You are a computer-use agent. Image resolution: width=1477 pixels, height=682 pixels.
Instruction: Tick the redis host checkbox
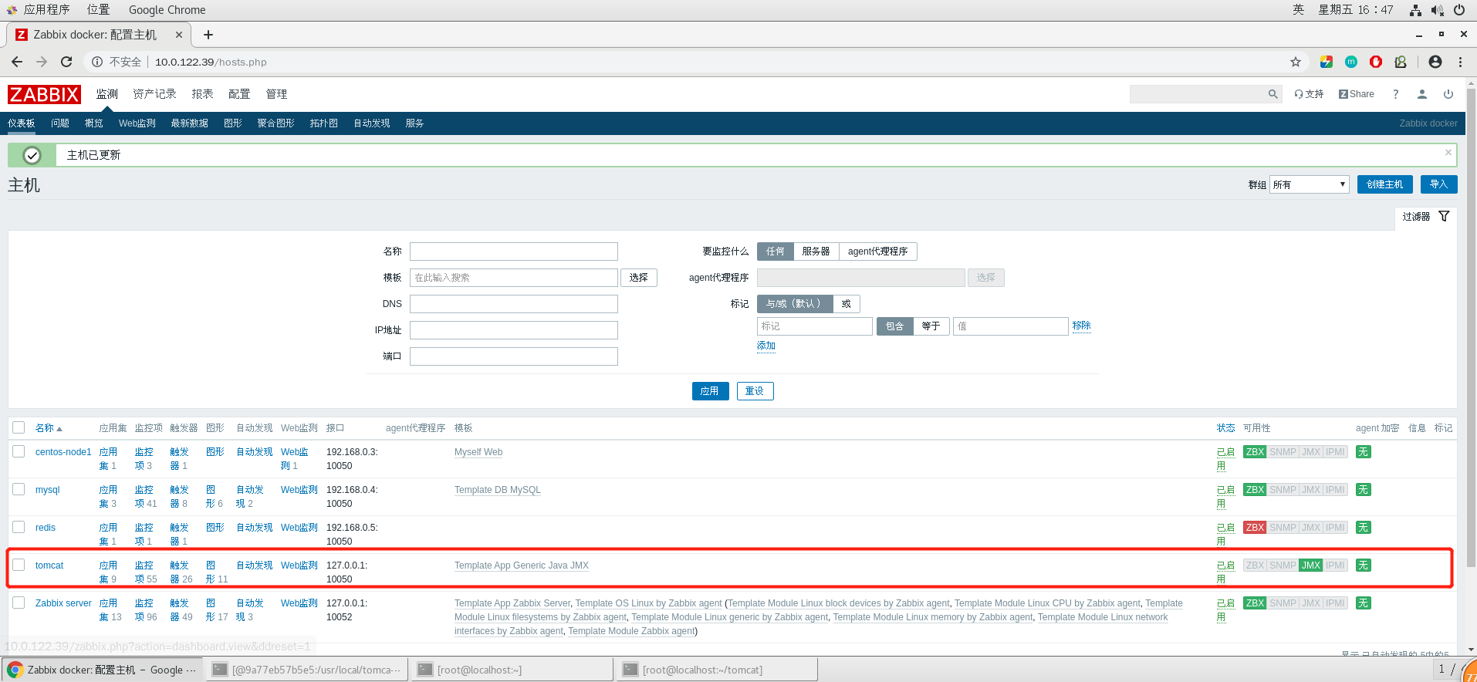coord(19,527)
